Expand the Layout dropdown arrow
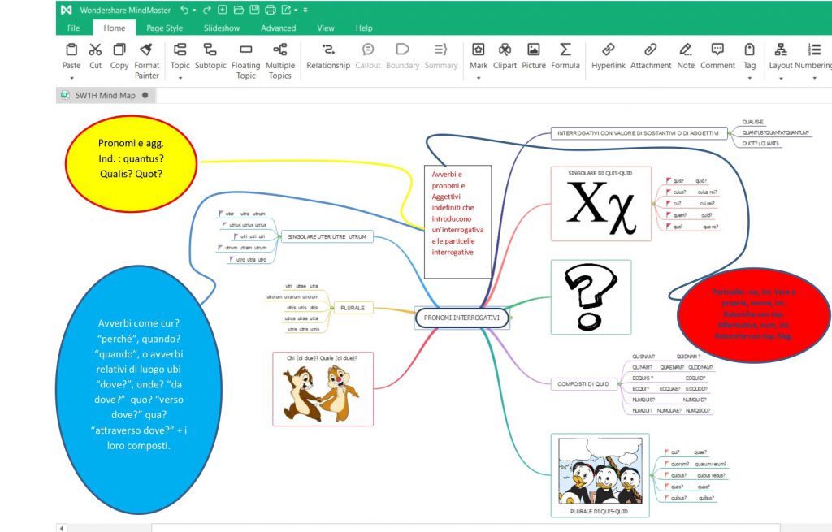Viewport: 832px width, 532px height. [x=781, y=79]
